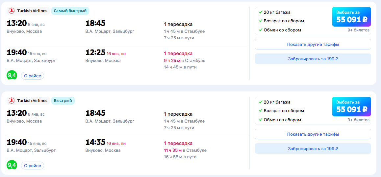Click Turkish Airlines logo in first ticket
The width and height of the screenshot is (381, 177).
point(12,11)
